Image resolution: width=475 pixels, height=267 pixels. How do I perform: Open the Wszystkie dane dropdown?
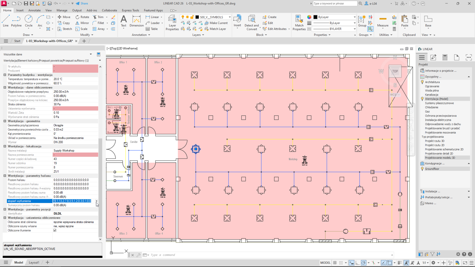[x=91, y=54]
